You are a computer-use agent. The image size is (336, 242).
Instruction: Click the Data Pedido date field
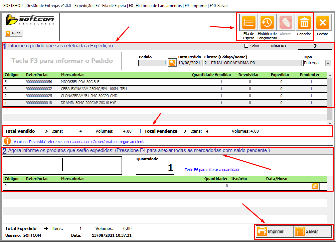pos(190,63)
